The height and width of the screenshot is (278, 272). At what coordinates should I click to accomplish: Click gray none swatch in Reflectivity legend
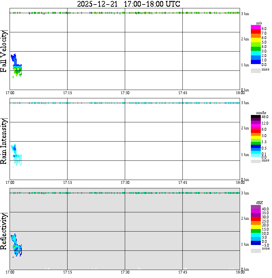[256, 251]
